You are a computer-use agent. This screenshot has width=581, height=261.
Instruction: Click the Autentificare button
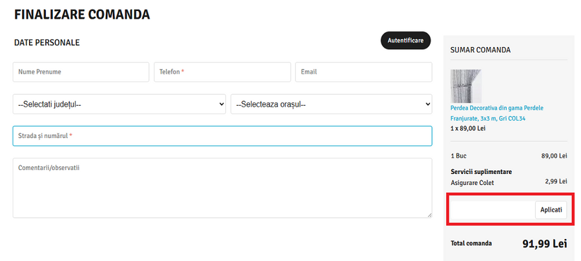(405, 41)
